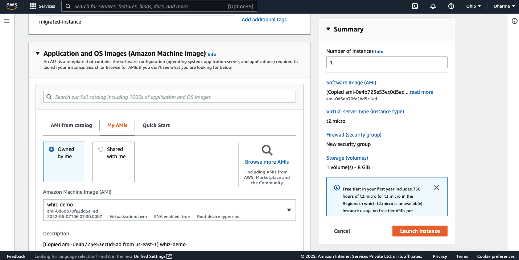Select the Shared with me option
519x260 pixels.
pos(114,162)
